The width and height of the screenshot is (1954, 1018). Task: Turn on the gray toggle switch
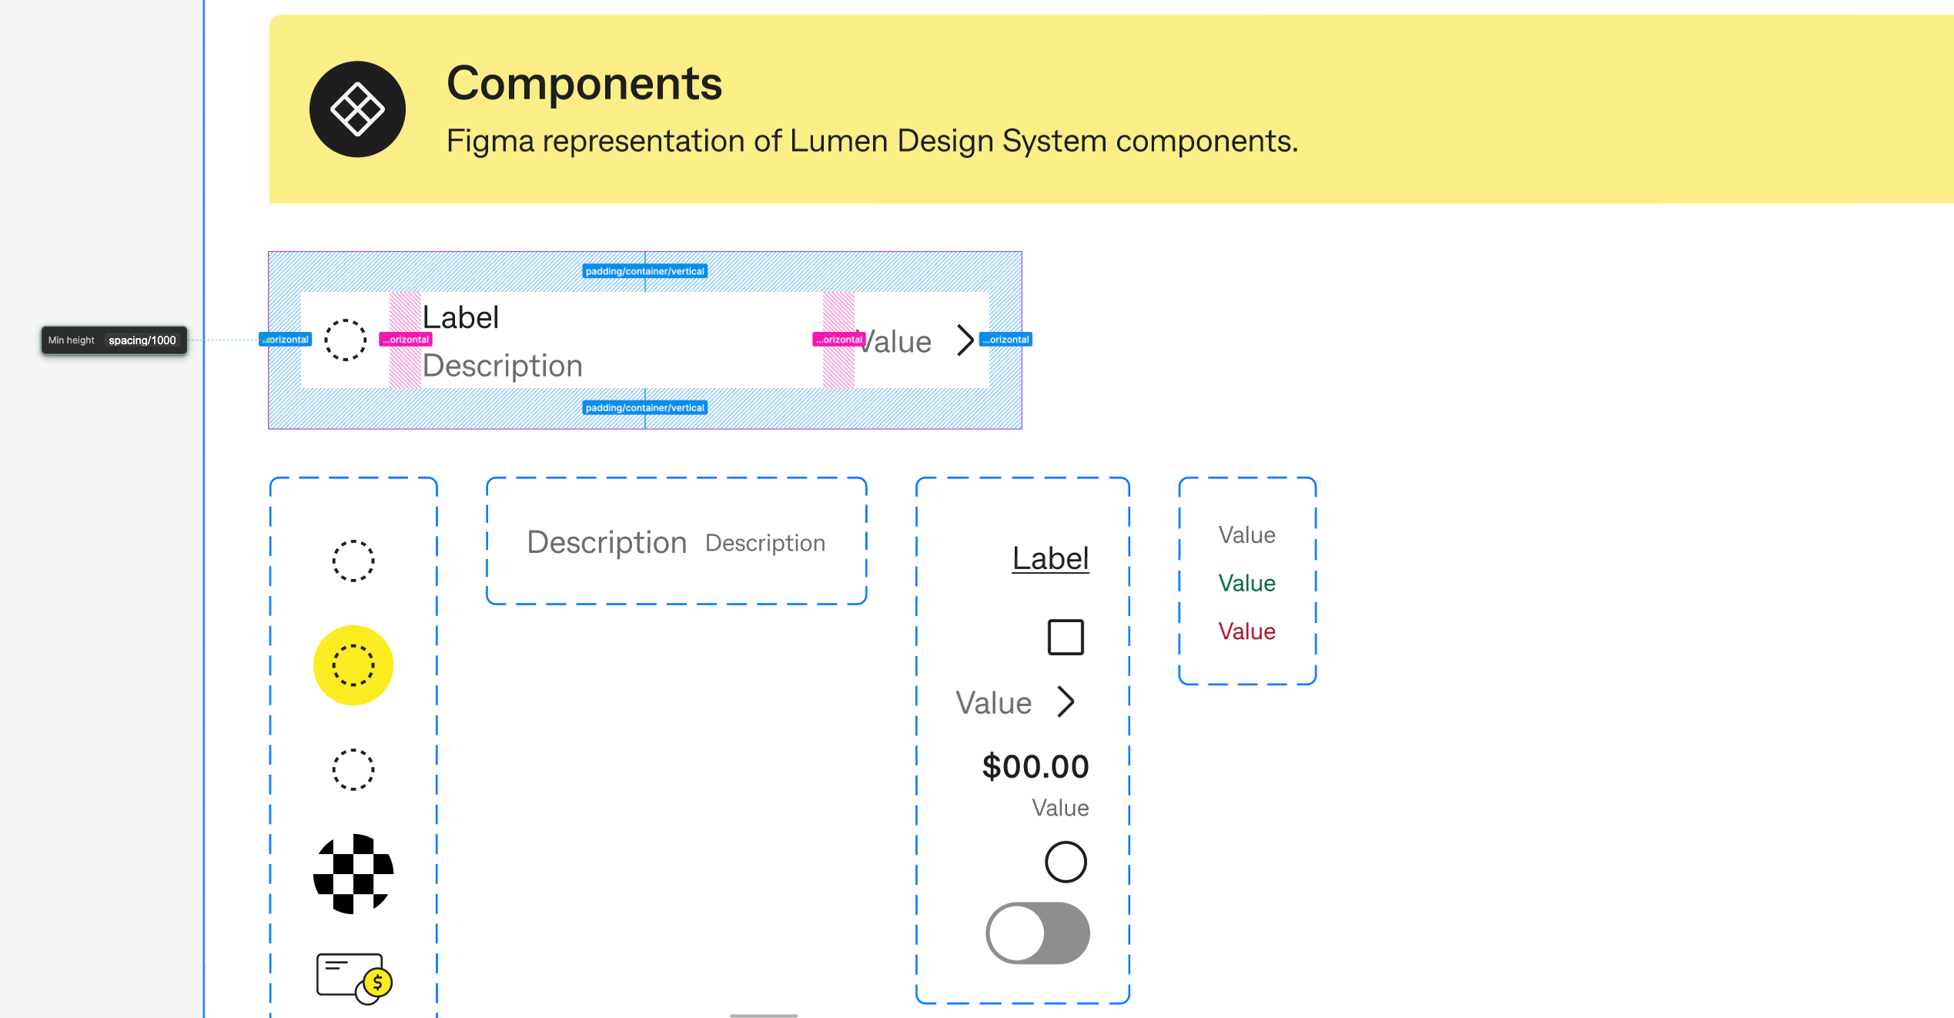click(x=1037, y=933)
